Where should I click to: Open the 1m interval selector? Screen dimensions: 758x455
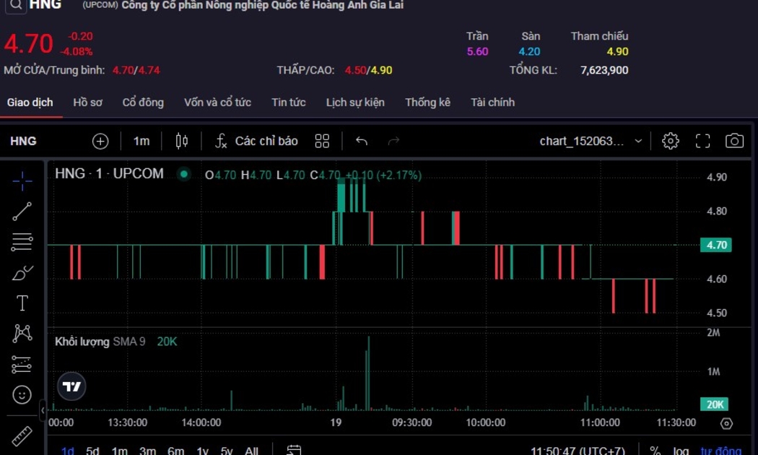[x=141, y=141]
